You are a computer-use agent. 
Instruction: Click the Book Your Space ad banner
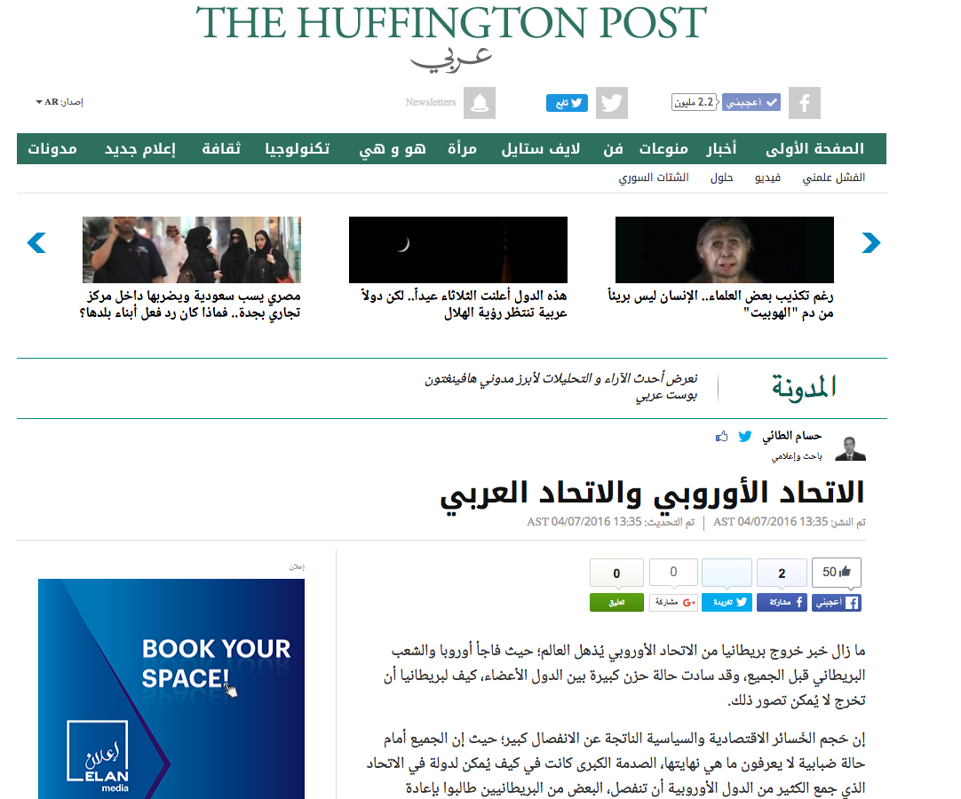[171, 689]
